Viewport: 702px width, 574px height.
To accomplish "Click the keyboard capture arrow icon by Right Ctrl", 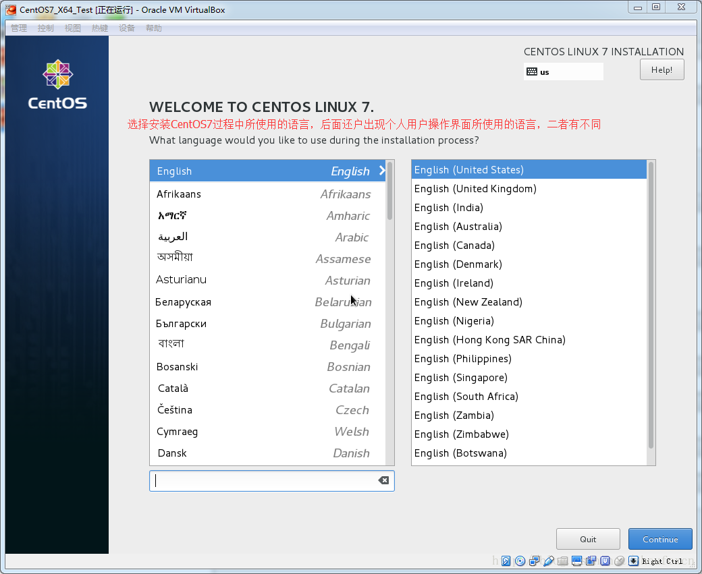I will pos(634,561).
